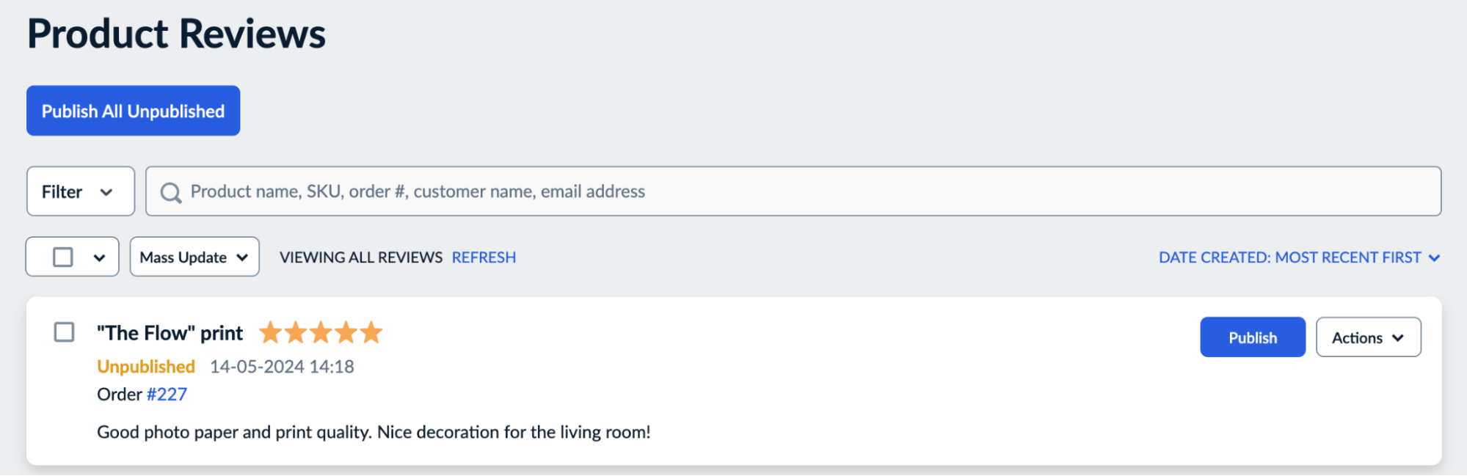Viewport: 1467px width, 476px height.
Task: Click the third star of the rating
Action: point(321,332)
